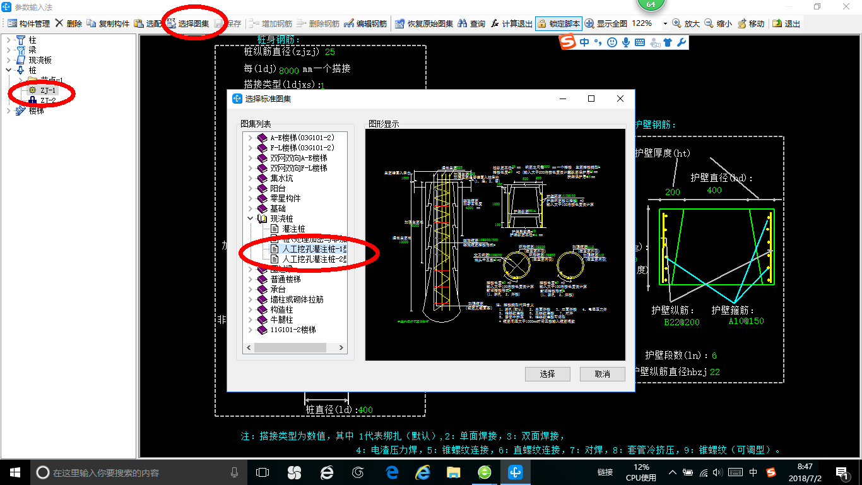Select ZJ-1 in the component tree
This screenshot has height=485, width=862.
[x=47, y=90]
